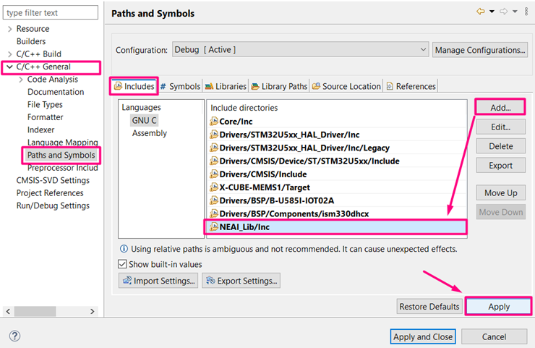Switch to the Source Location tab
The image size is (535, 348).
[x=346, y=86]
